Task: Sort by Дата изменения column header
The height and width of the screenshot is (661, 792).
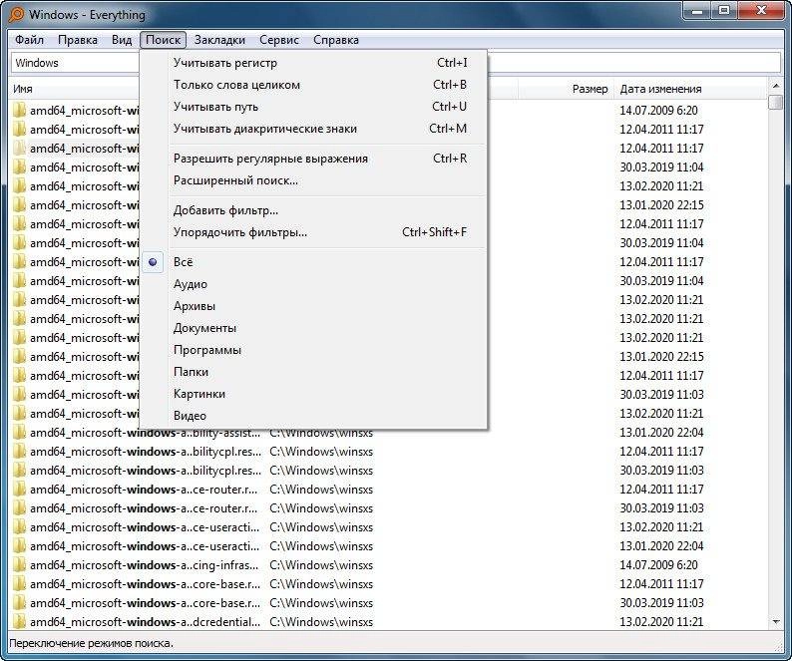Action: pos(690,89)
